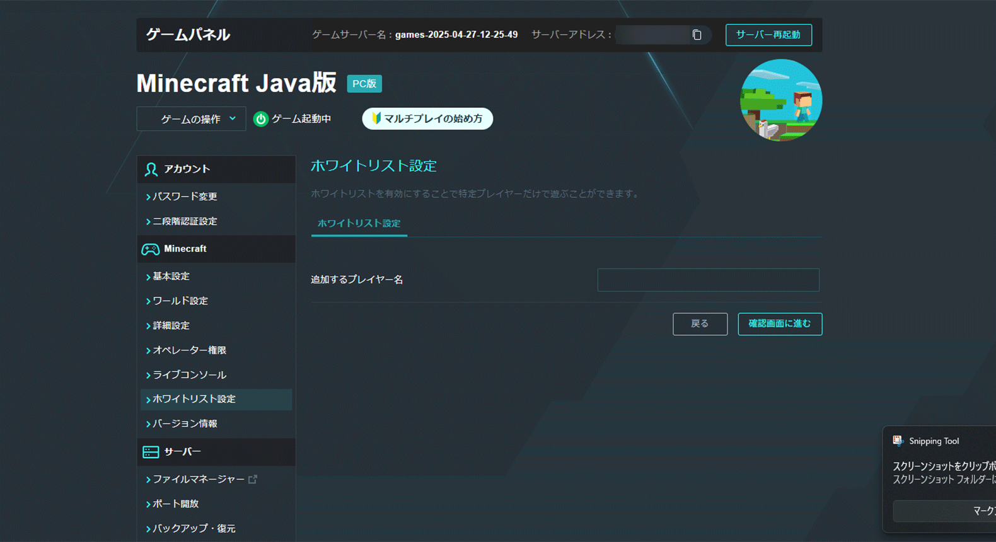Open パスワード変更 in sidebar

[x=185, y=197]
